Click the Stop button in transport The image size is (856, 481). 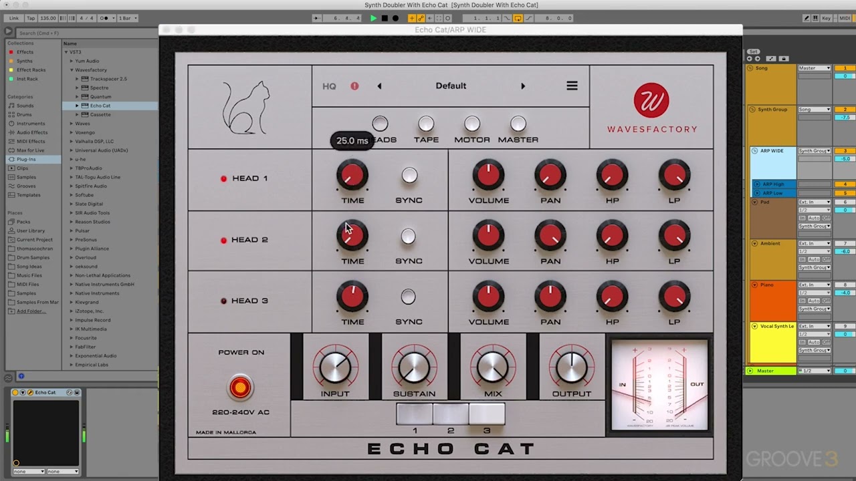[x=385, y=18]
